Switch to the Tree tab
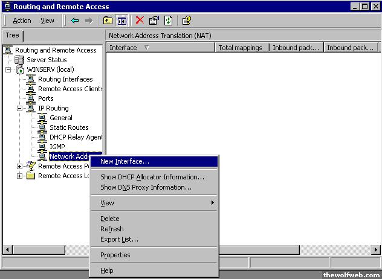 pyautogui.click(x=12, y=36)
